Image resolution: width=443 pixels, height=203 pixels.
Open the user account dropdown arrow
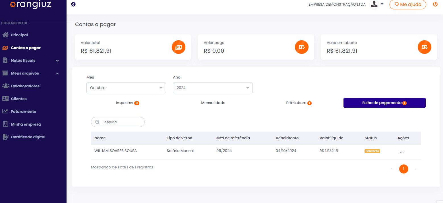tap(382, 4)
